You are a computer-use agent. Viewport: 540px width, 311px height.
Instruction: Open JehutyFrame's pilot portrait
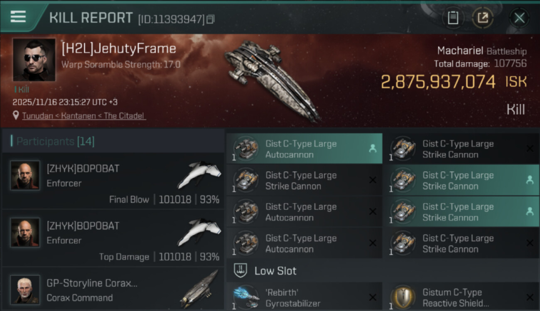pos(34,59)
